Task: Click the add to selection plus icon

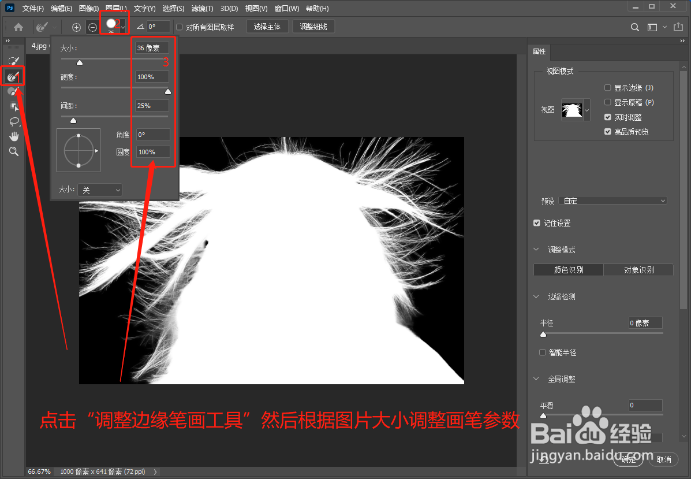Action: 76,27
